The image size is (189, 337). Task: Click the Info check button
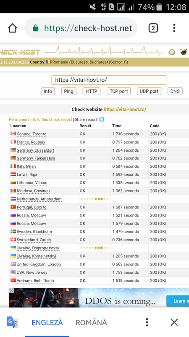point(48,91)
